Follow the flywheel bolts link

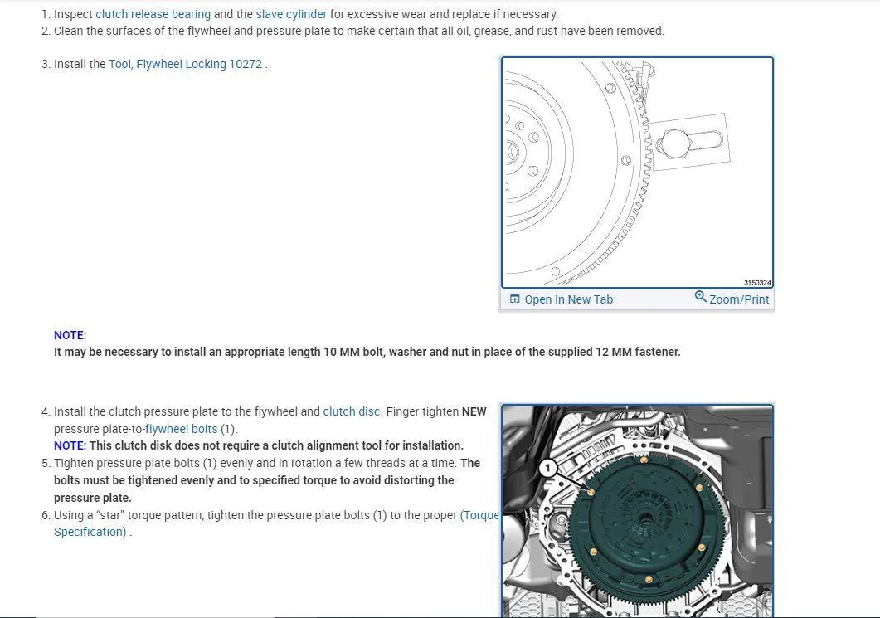[x=182, y=429]
